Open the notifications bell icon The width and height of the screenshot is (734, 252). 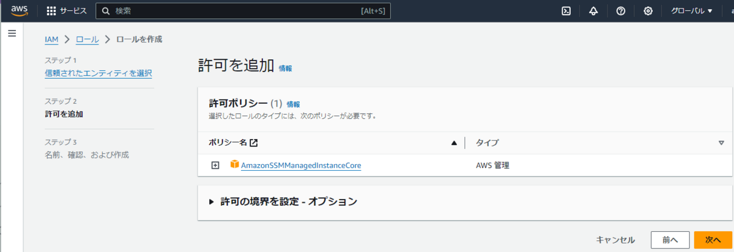click(593, 11)
